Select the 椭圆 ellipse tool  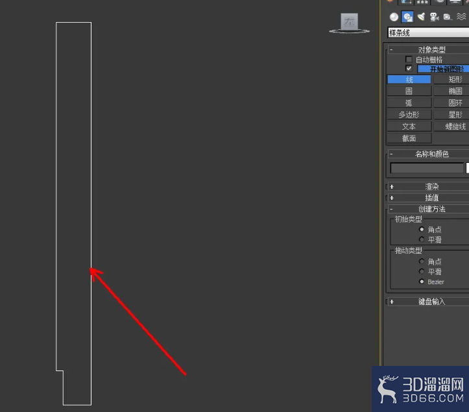(x=451, y=91)
